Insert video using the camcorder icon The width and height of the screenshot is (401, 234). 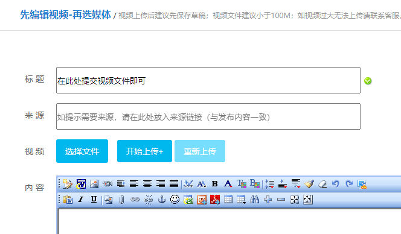click(x=107, y=184)
